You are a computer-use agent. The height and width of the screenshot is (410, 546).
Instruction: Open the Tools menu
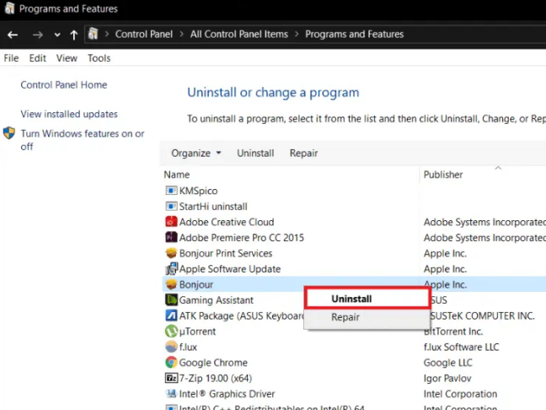tap(99, 58)
